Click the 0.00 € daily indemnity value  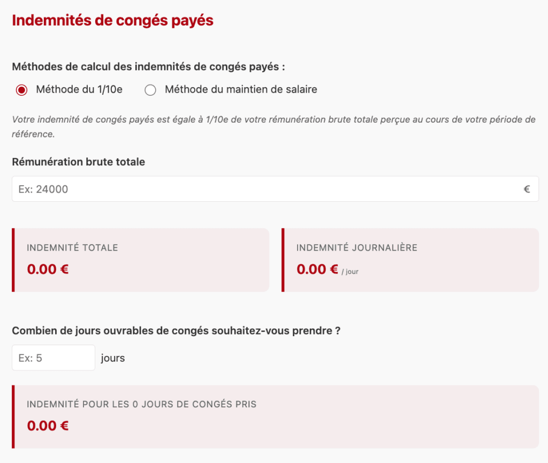tap(317, 269)
